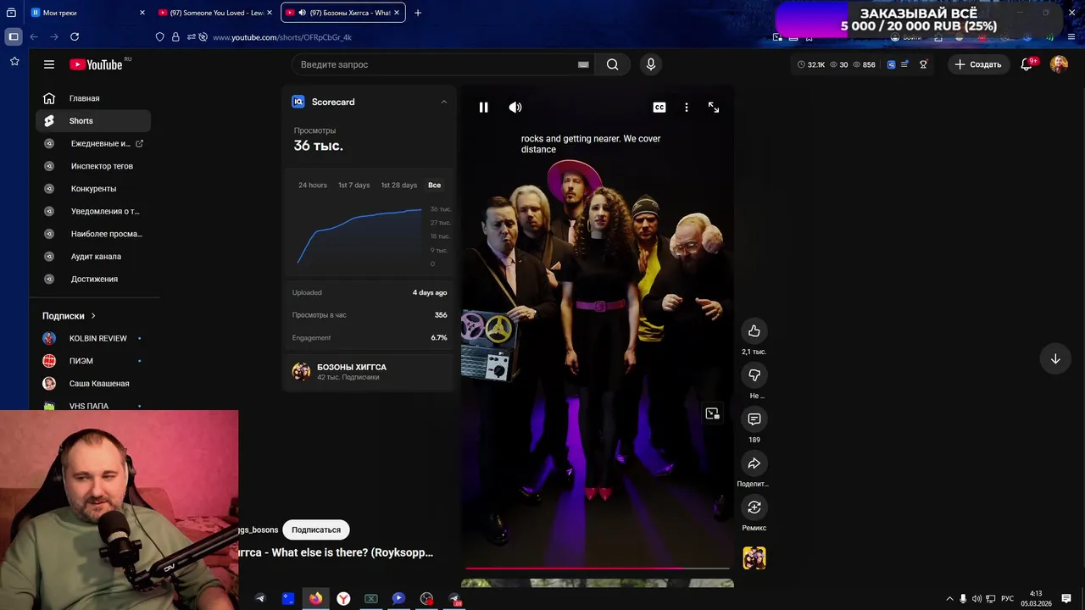Open the notifications bell
The width and height of the screenshot is (1085, 610).
[1027, 64]
